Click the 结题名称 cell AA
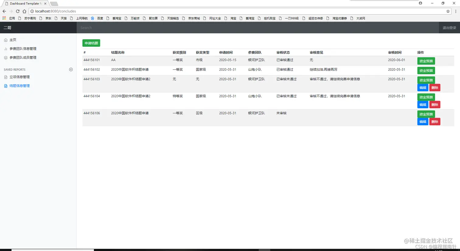This screenshot has width=460, height=251. click(113, 60)
